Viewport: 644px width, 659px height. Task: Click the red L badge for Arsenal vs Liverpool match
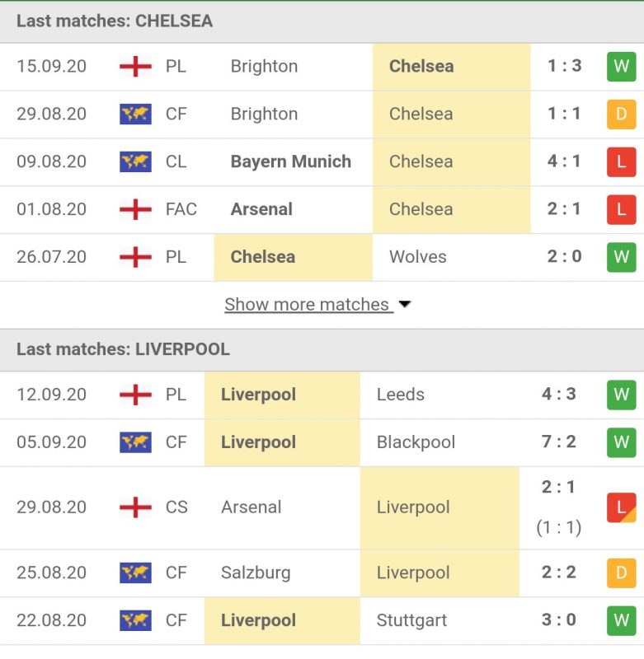pos(621,507)
